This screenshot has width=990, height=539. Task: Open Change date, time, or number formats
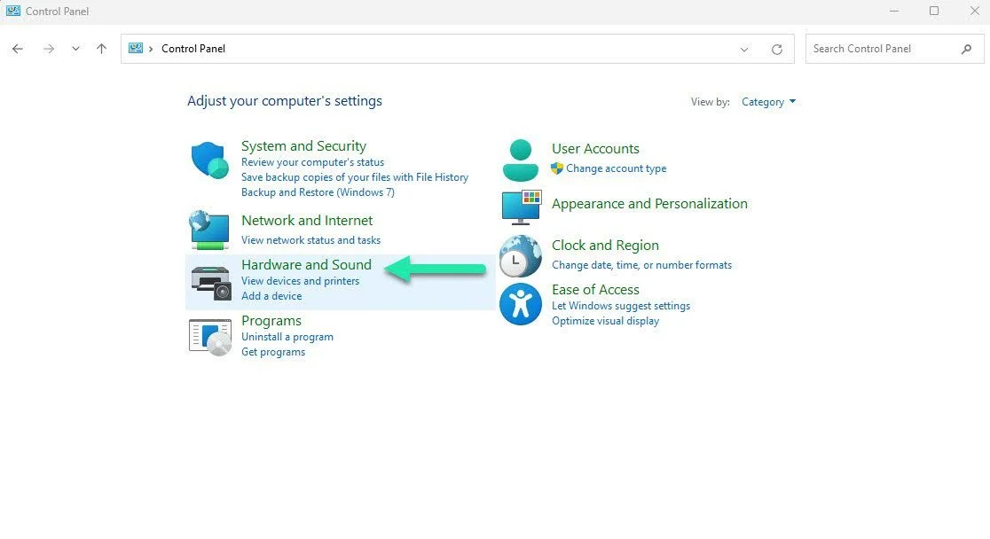641,264
